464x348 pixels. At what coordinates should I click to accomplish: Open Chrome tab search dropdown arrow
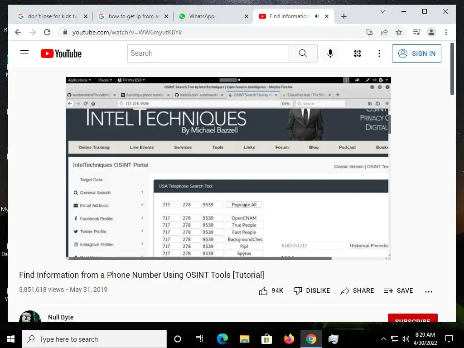pyautogui.click(x=382, y=11)
